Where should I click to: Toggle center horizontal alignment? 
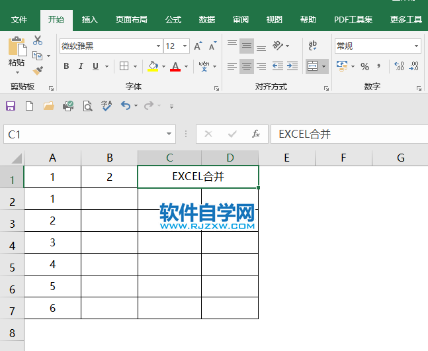point(247,66)
